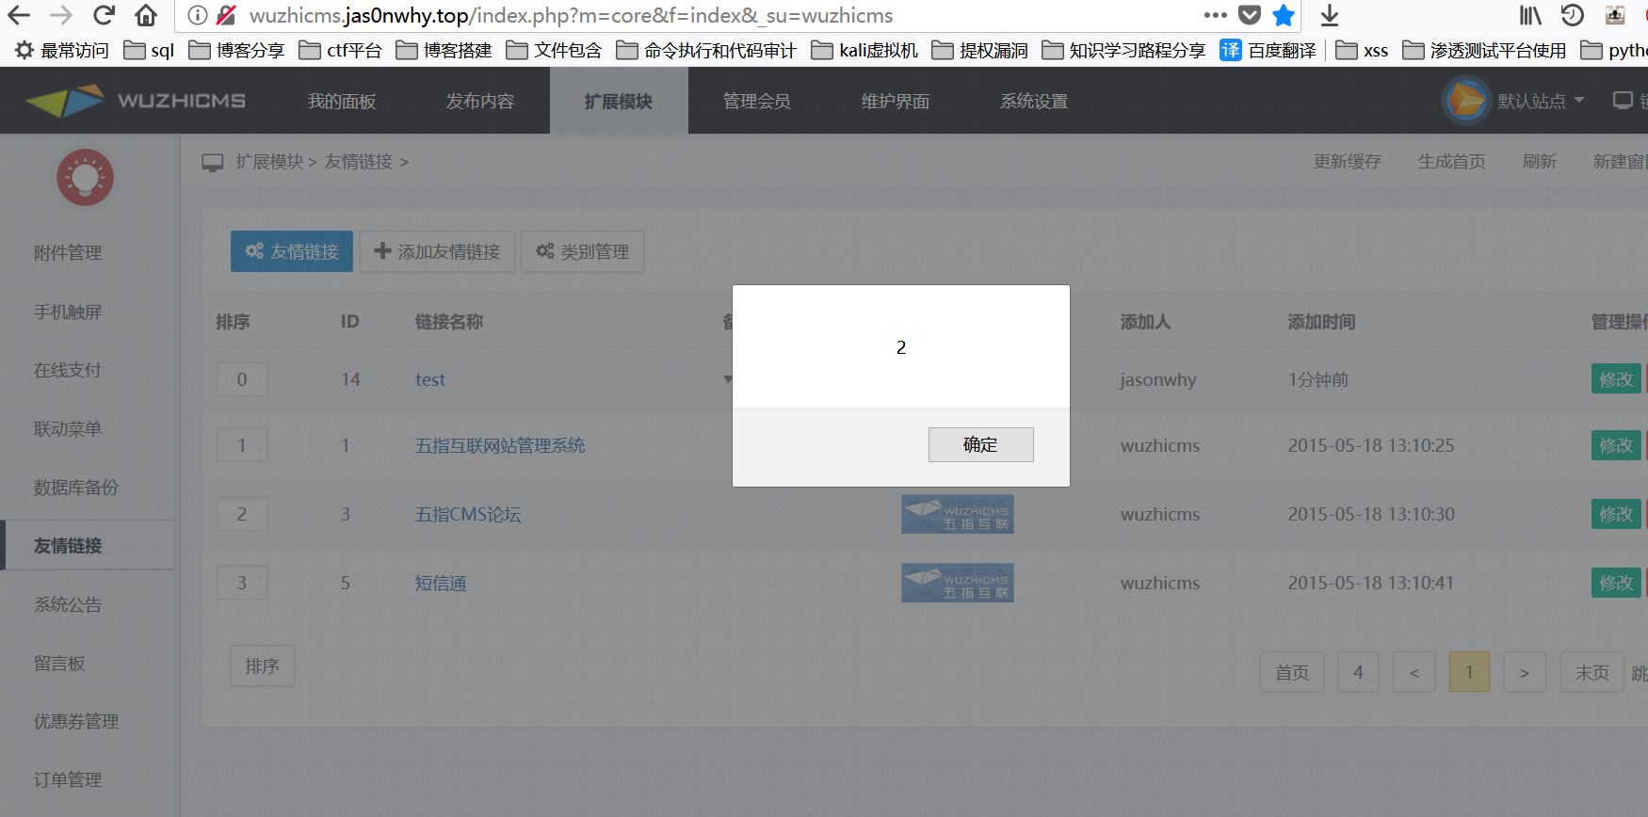This screenshot has width=1648, height=817.
Task: Open the ctf平台 bookmark folder
Action: click(x=340, y=50)
